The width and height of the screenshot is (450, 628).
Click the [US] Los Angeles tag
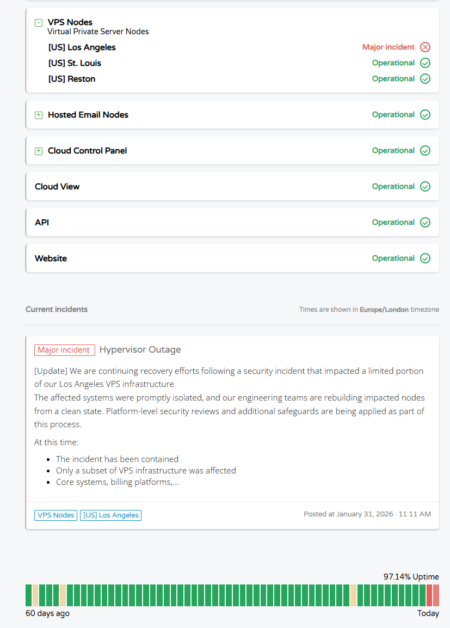[111, 515]
